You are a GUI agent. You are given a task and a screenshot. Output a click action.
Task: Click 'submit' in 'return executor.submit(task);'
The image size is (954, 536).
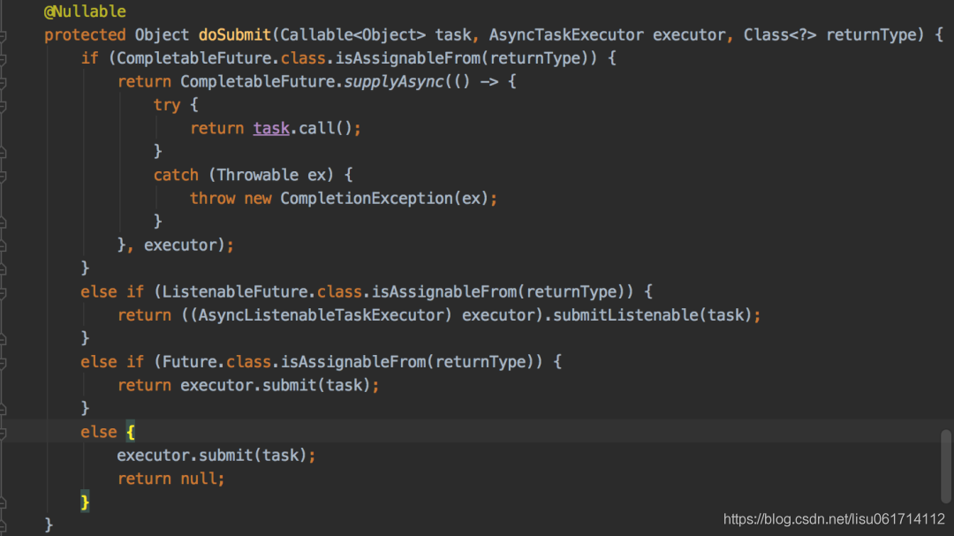[x=289, y=385]
